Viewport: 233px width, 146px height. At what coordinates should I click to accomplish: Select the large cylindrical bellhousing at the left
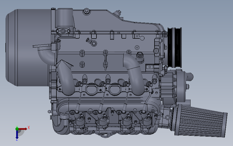[28, 48]
